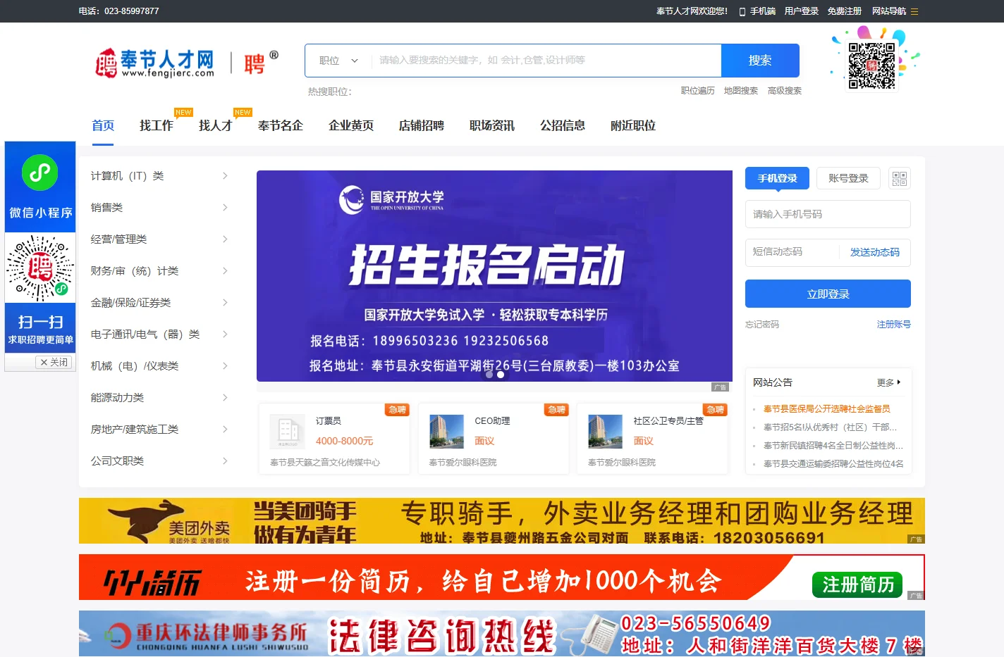The image size is (1004, 657).
Task: Open the 店铺招聘 nav tab
Action: click(422, 125)
